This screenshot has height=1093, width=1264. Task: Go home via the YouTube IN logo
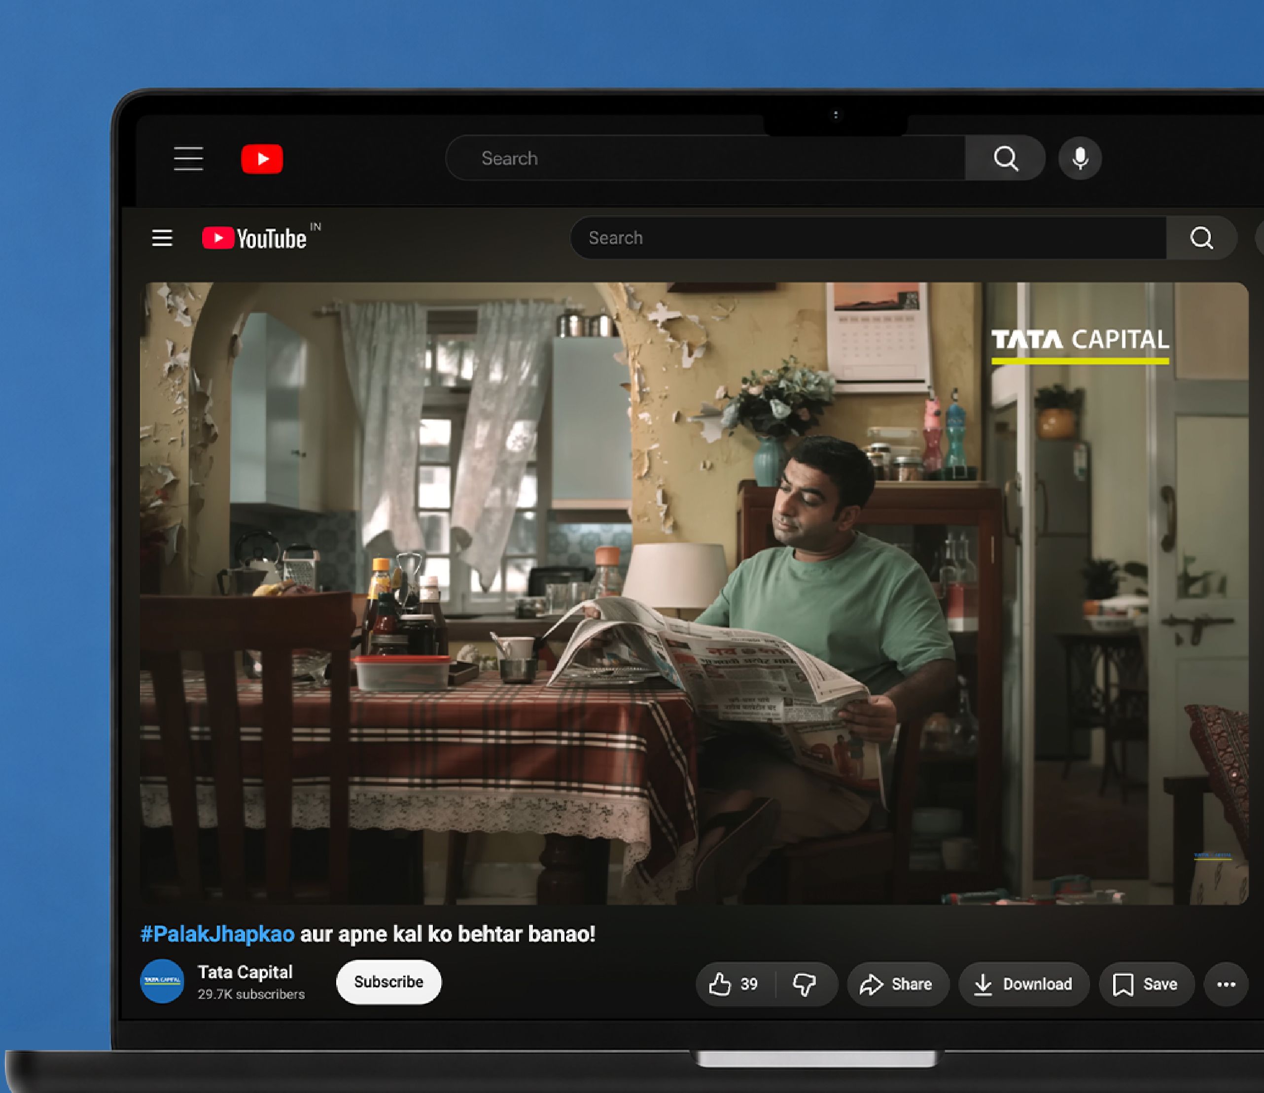point(261,237)
